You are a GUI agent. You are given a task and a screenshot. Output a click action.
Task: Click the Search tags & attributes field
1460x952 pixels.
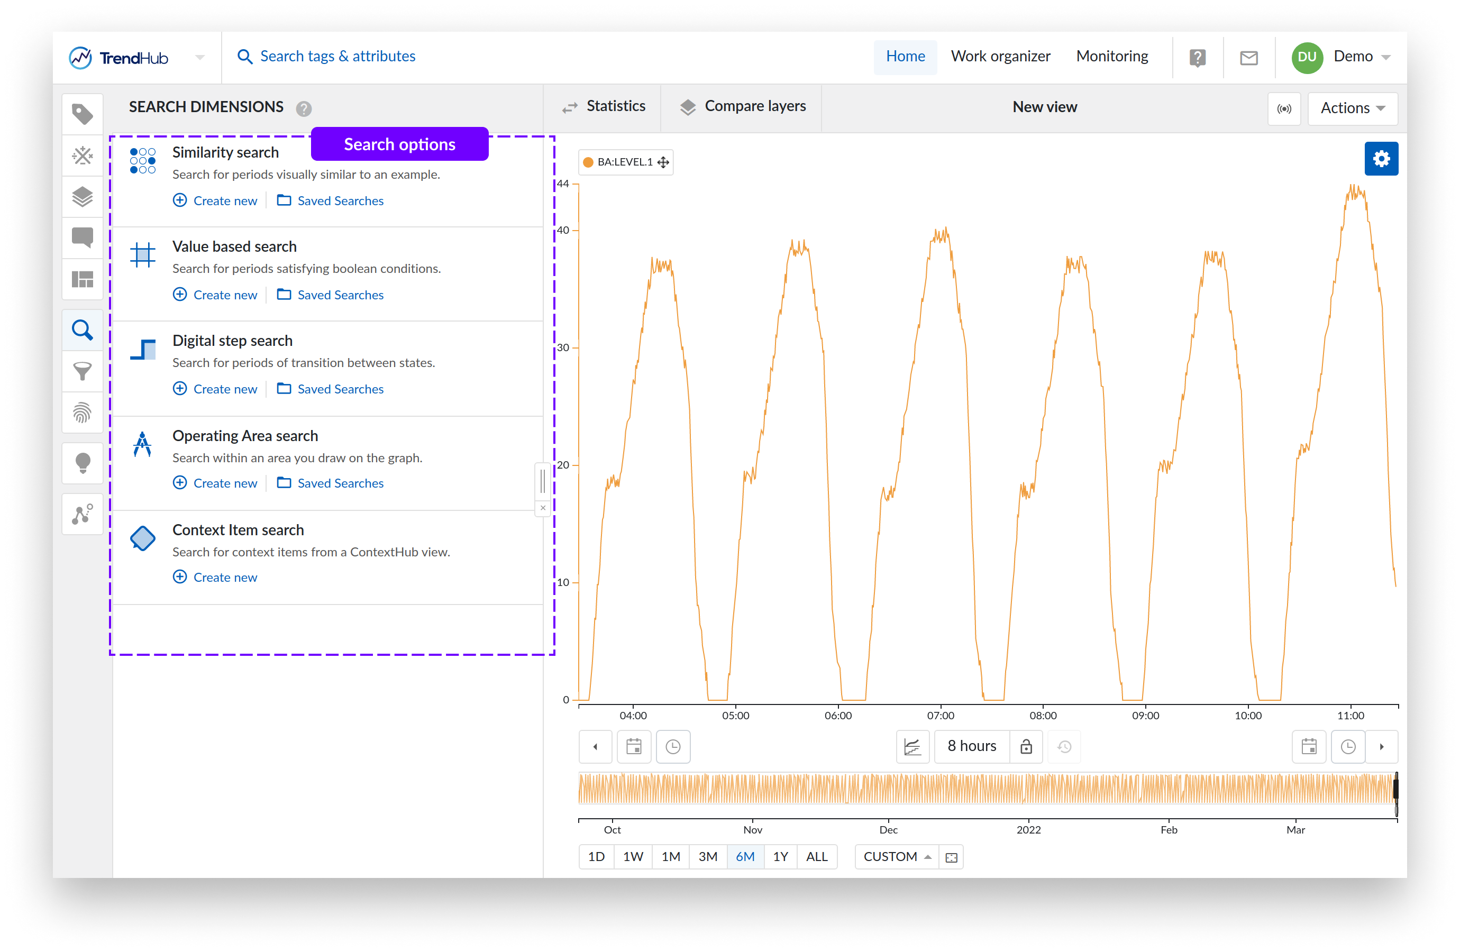pos(337,57)
